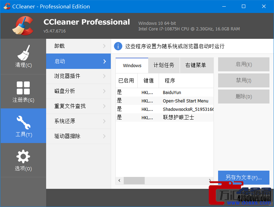Sort by the 程序 column header

point(186,80)
